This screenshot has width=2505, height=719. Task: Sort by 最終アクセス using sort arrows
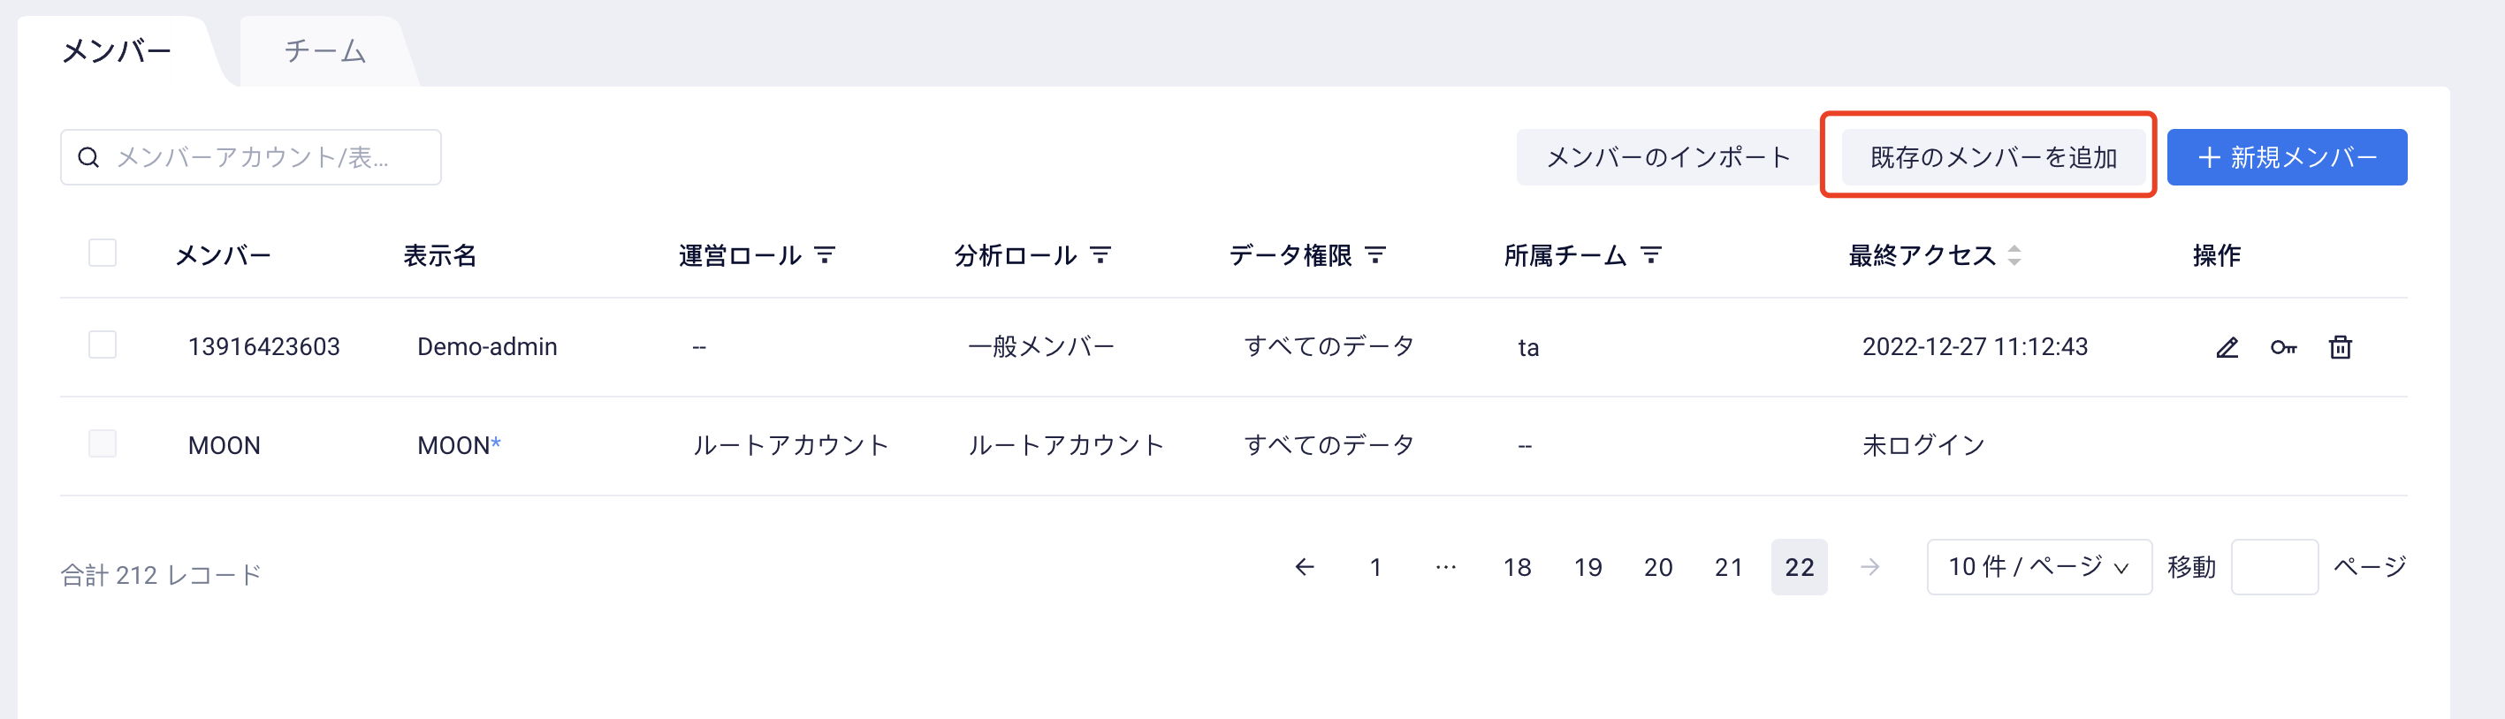click(x=2015, y=254)
